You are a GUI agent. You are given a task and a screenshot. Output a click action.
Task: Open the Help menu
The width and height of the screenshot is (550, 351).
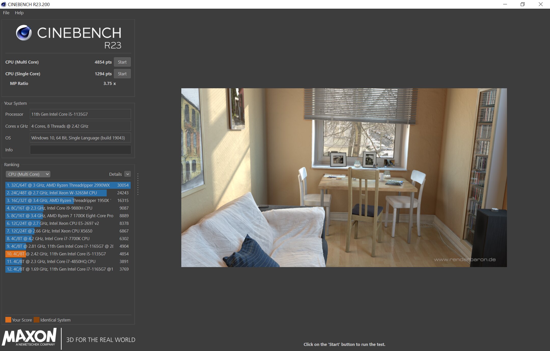tap(19, 13)
